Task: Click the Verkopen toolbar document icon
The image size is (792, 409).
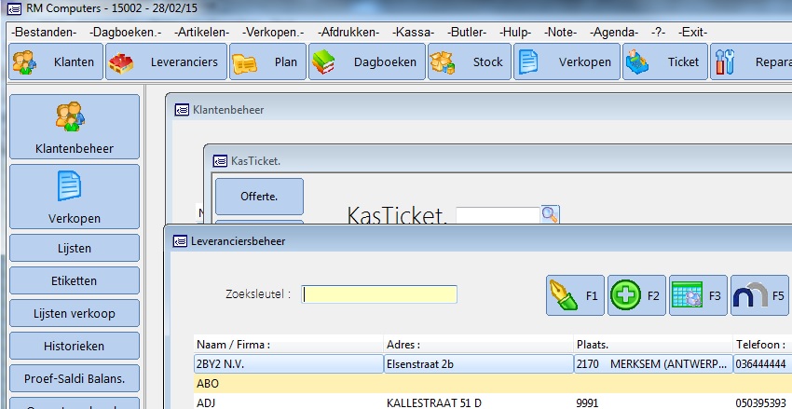Action: 529,62
